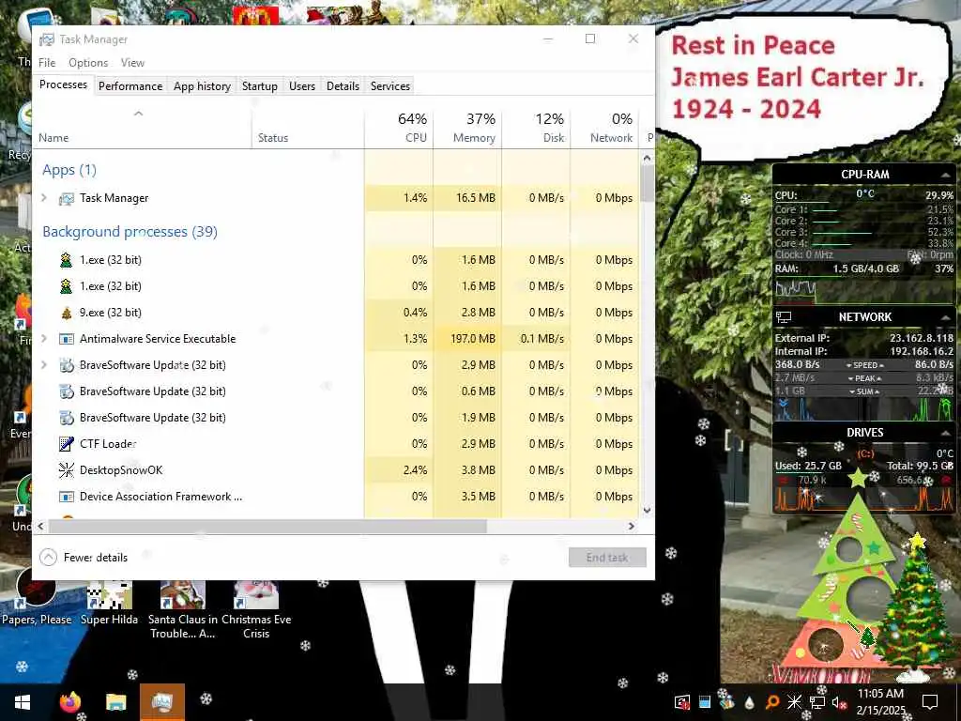Click the orange magnifier tray icon

(771, 702)
